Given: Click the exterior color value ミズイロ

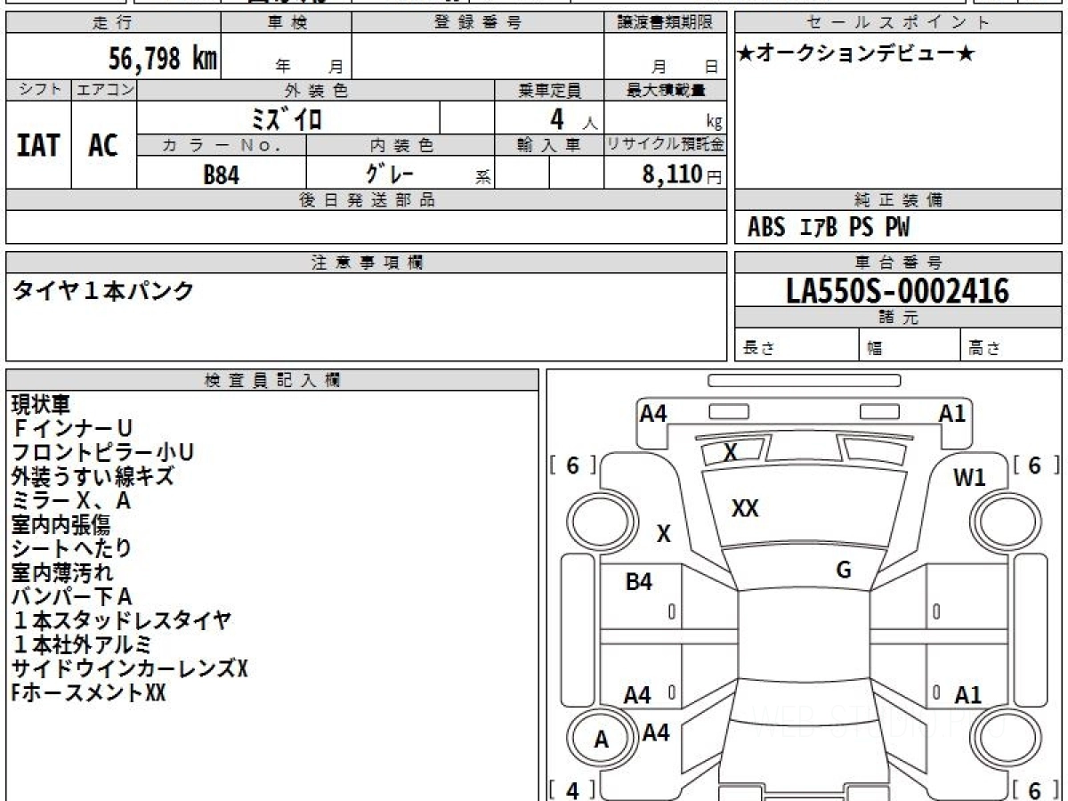Looking at the screenshot, I should click(287, 118).
